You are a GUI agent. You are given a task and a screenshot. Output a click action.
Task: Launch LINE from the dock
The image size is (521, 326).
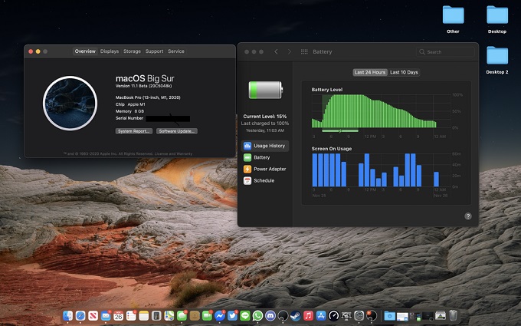coord(245,315)
